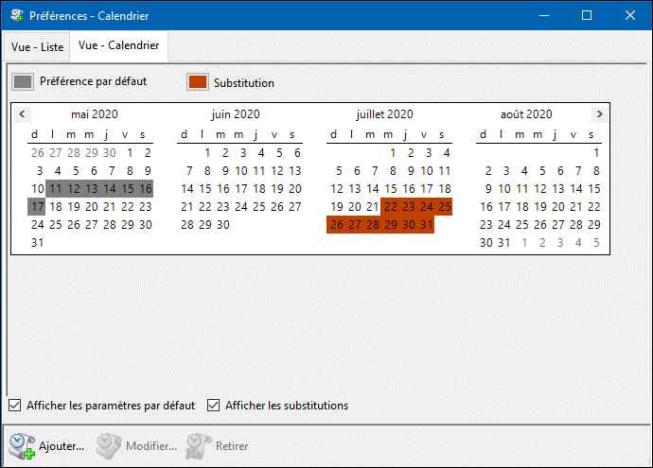The height and width of the screenshot is (468, 653).
Task: Uncheck Afficher les substitutions checkbox
Action: click(213, 406)
